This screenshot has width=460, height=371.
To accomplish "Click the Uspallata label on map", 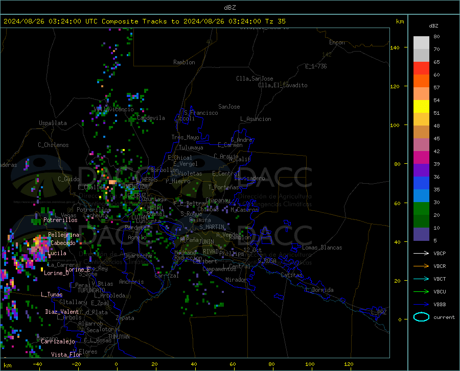I will coord(53,123).
